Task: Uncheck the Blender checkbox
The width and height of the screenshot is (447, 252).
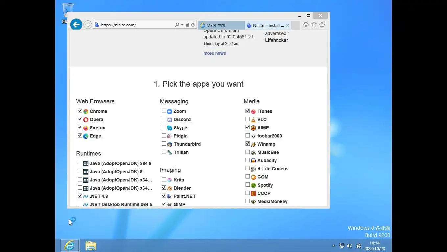Action: (x=164, y=188)
